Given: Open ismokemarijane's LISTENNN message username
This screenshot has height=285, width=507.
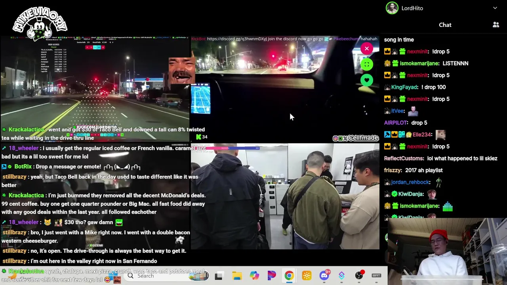Looking at the screenshot, I should [419, 63].
